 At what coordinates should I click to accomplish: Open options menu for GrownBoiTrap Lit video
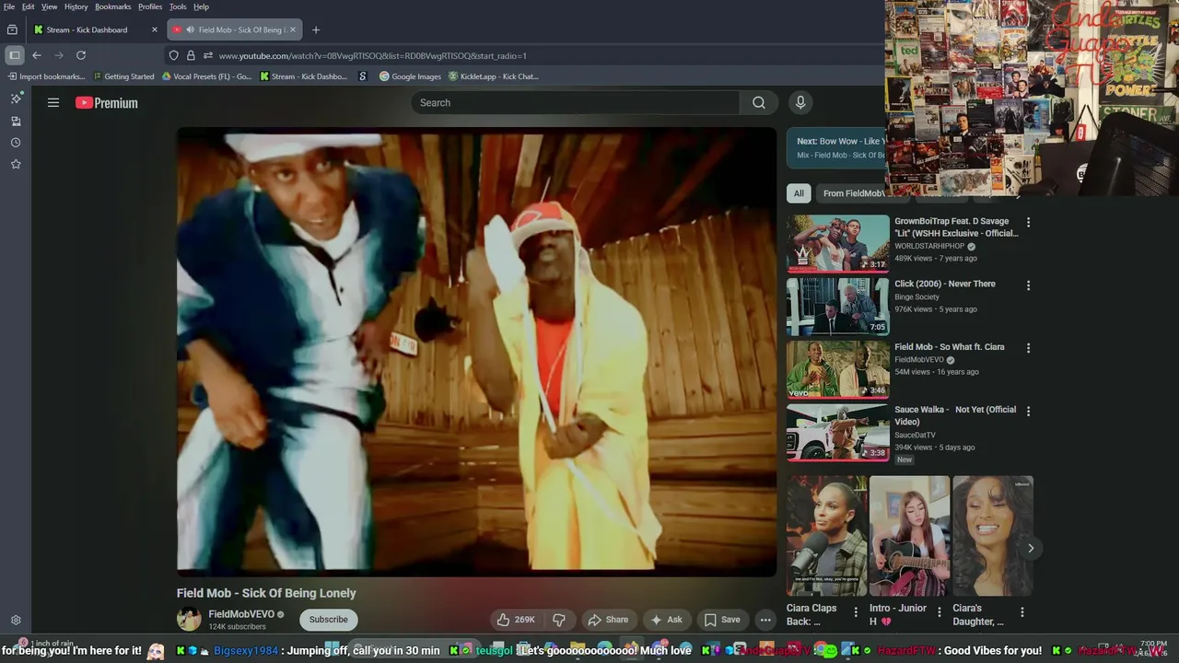click(x=1028, y=222)
